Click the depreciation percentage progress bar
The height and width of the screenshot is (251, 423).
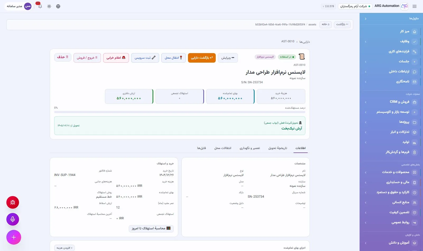point(180,112)
